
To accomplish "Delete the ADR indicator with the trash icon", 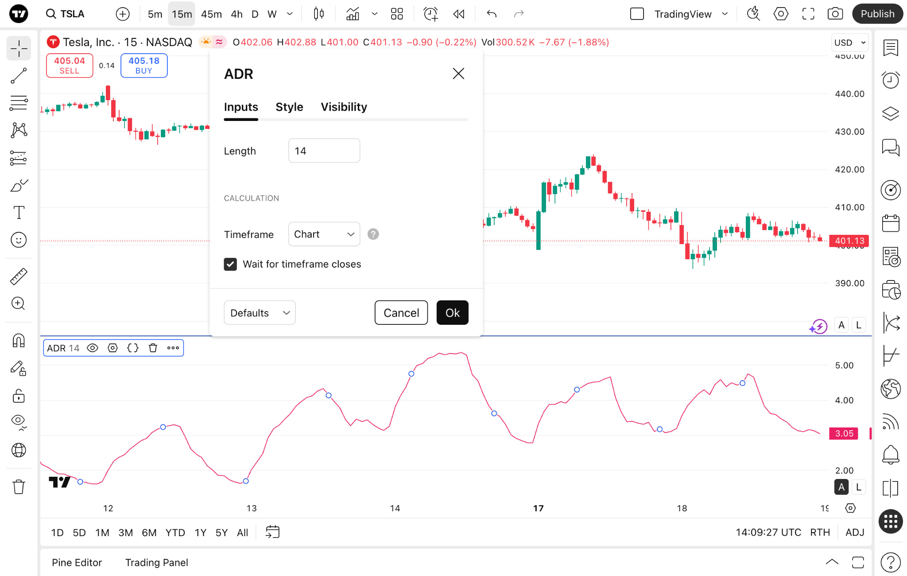I will pos(153,348).
